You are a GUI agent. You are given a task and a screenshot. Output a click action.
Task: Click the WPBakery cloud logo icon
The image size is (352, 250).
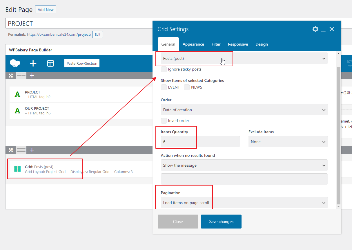click(x=15, y=63)
